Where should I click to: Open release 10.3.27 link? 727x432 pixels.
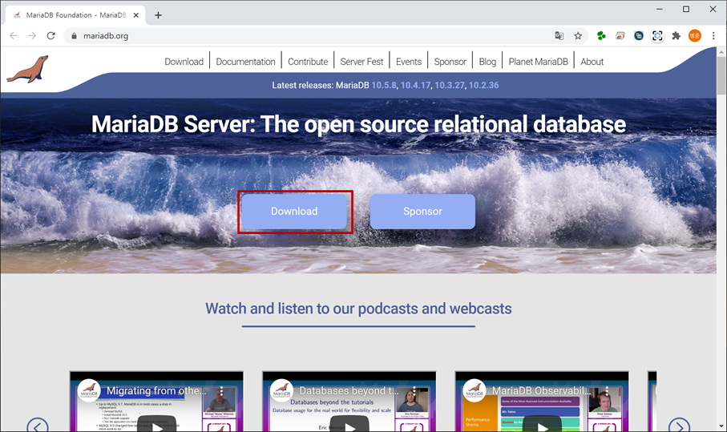click(x=450, y=85)
